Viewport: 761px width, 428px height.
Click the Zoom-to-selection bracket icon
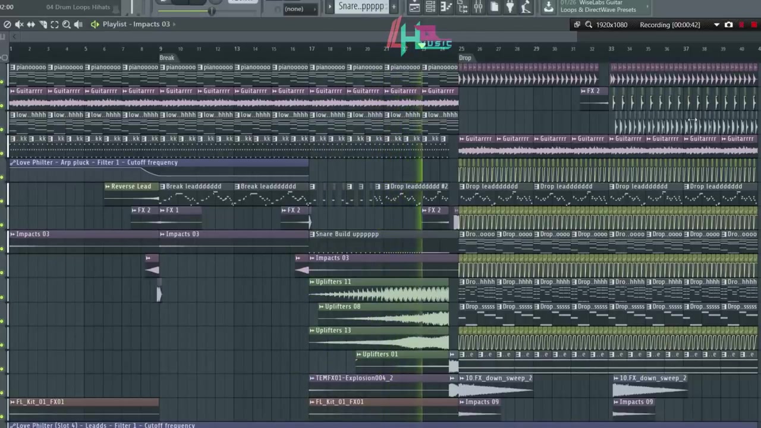click(x=55, y=24)
